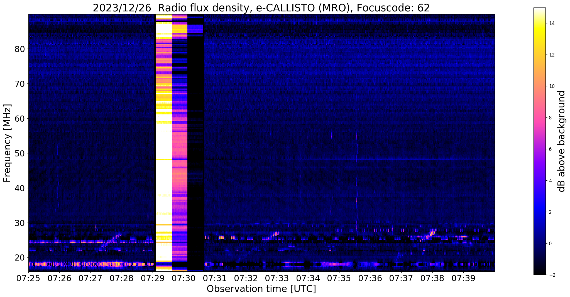
Task: Click the 60 MHz frequency tick label
Action: [x=19, y=119]
